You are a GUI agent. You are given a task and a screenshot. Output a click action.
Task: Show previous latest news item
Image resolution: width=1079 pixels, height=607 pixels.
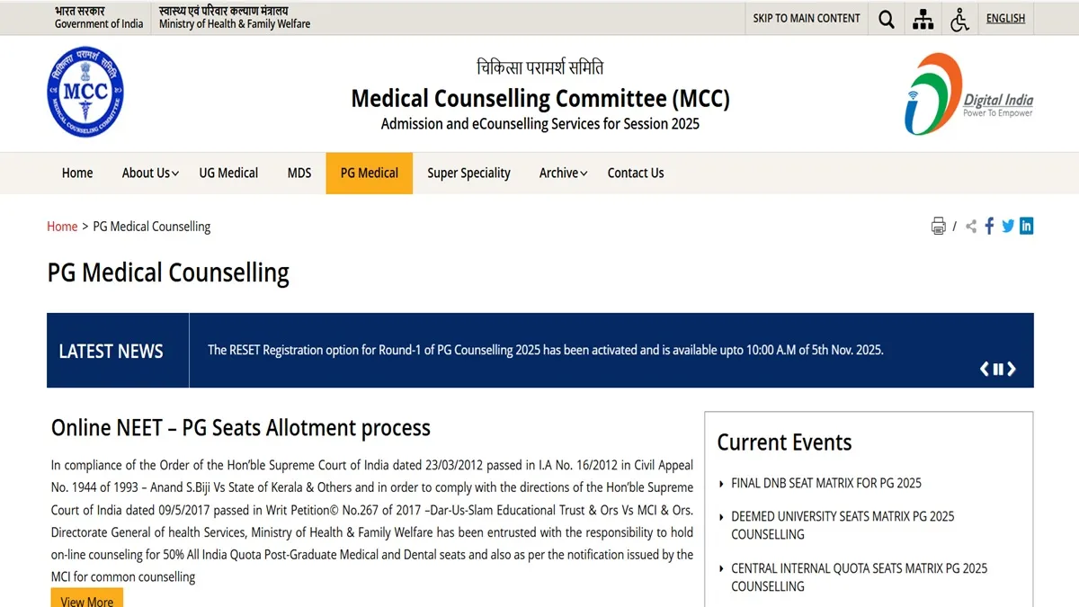pyautogui.click(x=985, y=369)
